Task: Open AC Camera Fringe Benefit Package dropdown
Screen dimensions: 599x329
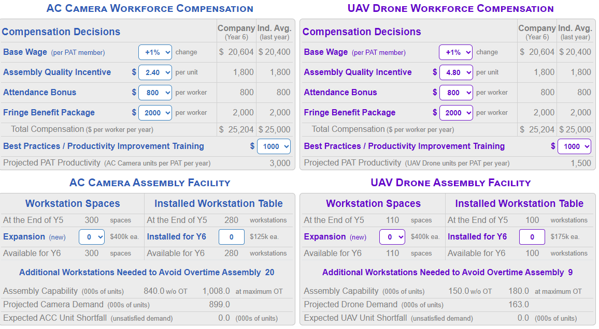Action: pyautogui.click(x=155, y=113)
